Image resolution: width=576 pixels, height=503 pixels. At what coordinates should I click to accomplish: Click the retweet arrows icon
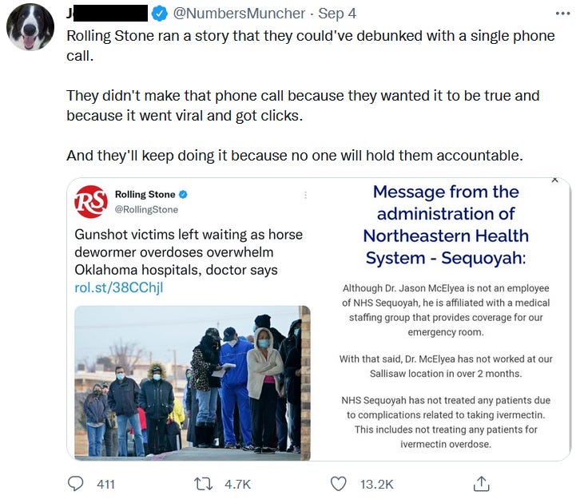pyautogui.click(x=203, y=484)
